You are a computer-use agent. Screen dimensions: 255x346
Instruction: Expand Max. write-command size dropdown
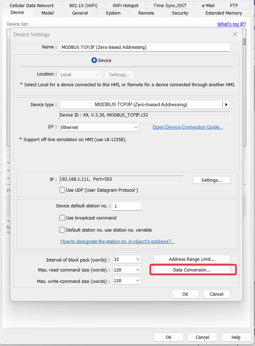127,281
